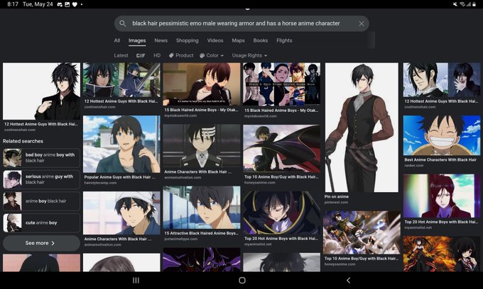Viewport: 483px width, 289px height.
Task: Open related search cute anime boy
Action: click(x=42, y=222)
